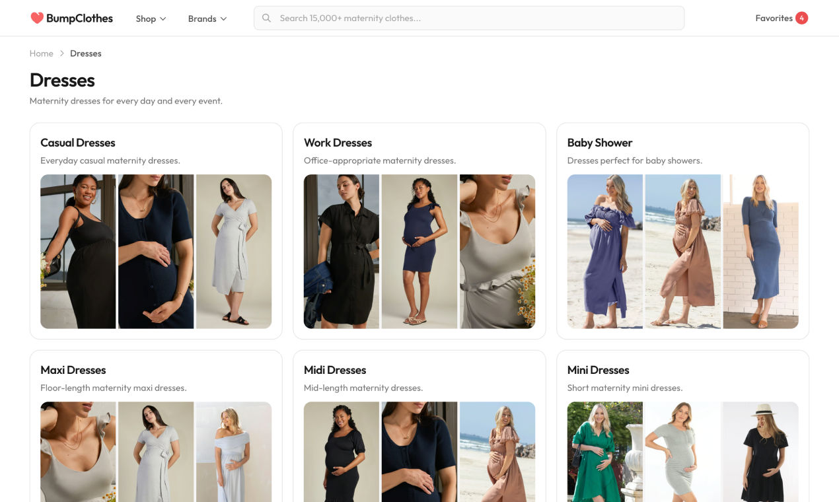The width and height of the screenshot is (839, 502).
Task: Open the Shop dropdown menu
Action: (x=151, y=18)
